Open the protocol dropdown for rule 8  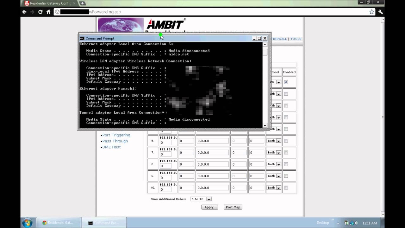(274, 164)
